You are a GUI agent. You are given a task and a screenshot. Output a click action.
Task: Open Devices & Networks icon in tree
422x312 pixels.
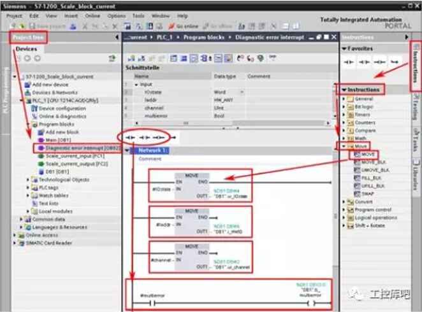click(x=27, y=92)
